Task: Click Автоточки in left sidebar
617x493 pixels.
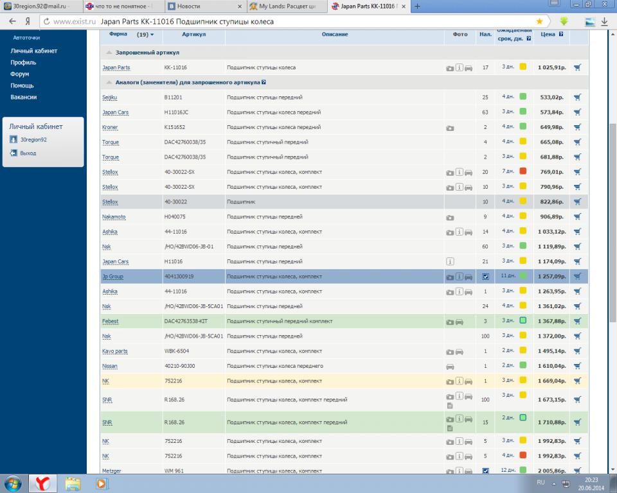Action: (x=26, y=38)
